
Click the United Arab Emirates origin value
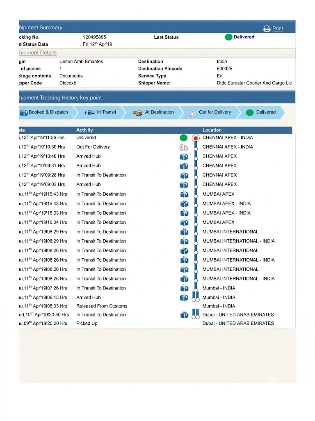click(81, 62)
